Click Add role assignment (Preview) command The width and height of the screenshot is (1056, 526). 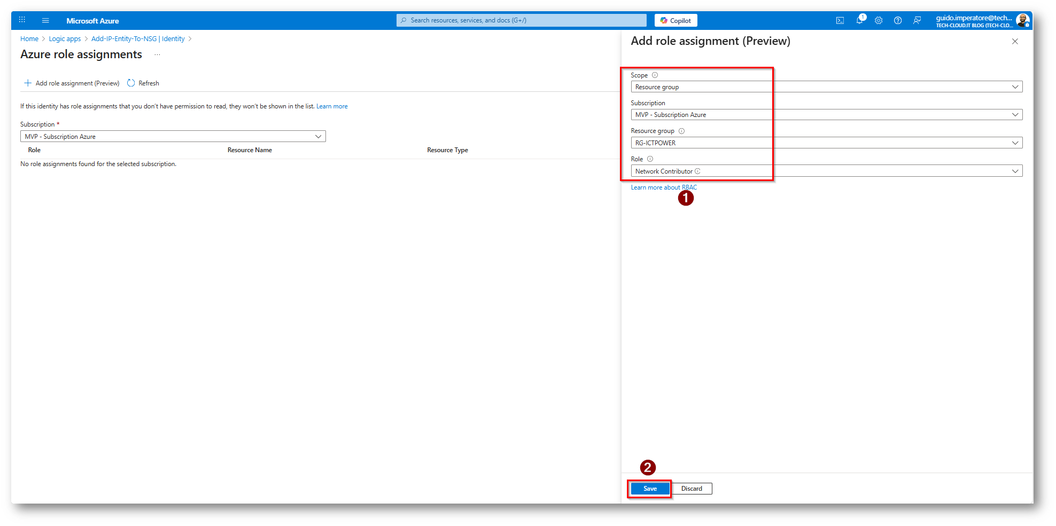point(72,83)
